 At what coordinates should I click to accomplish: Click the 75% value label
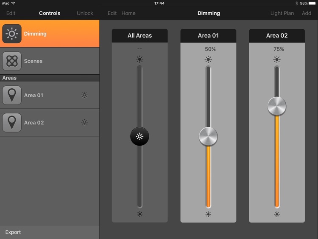pyautogui.click(x=279, y=49)
